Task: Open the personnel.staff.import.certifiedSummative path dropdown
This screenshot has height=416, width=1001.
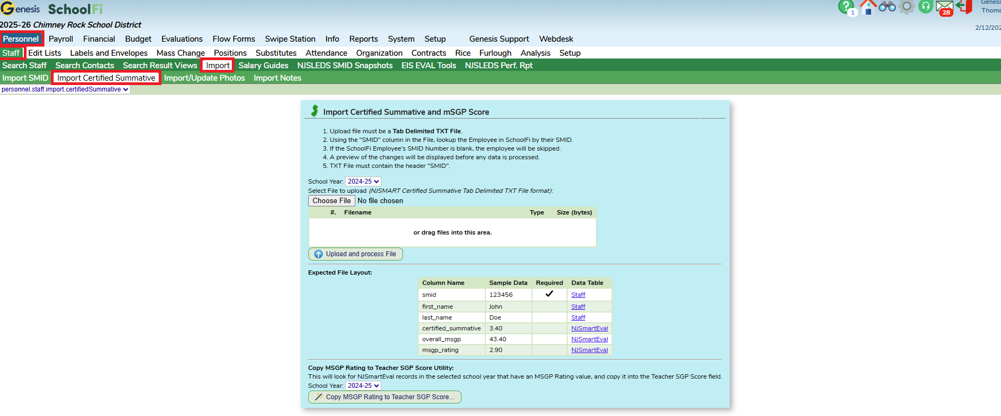Action: 65,89
